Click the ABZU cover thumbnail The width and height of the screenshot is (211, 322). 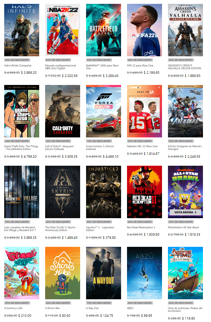(145, 273)
